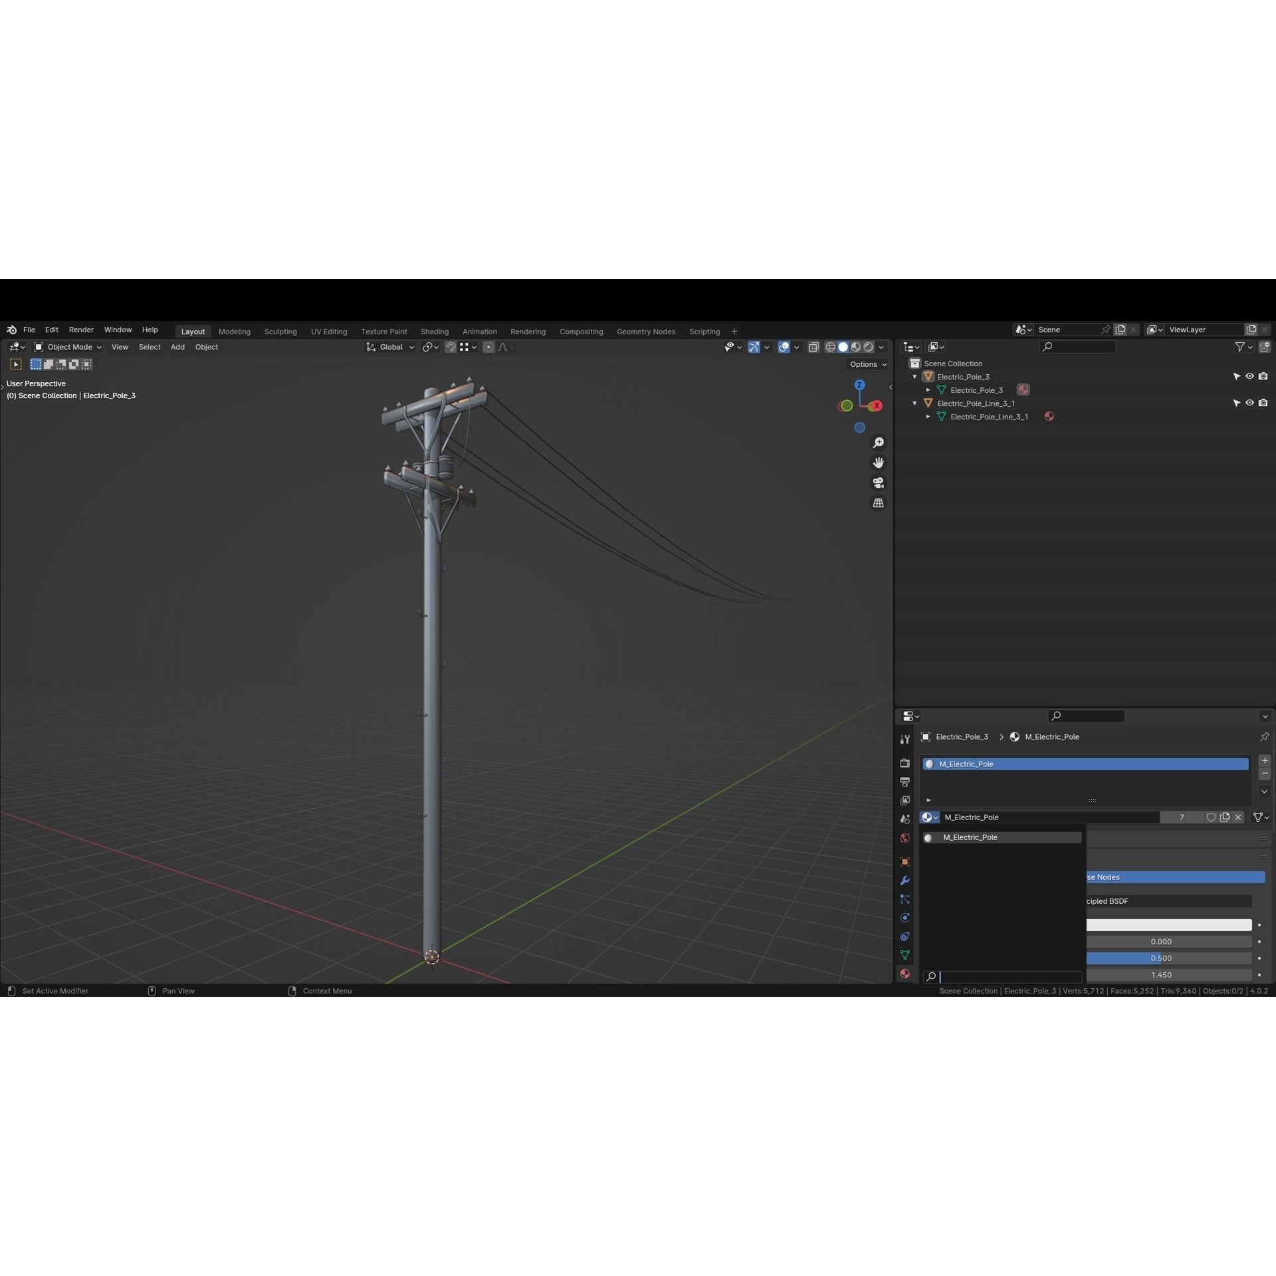
Task: Hide Electric_Pole_3 in the viewport
Action: pyautogui.click(x=1250, y=376)
